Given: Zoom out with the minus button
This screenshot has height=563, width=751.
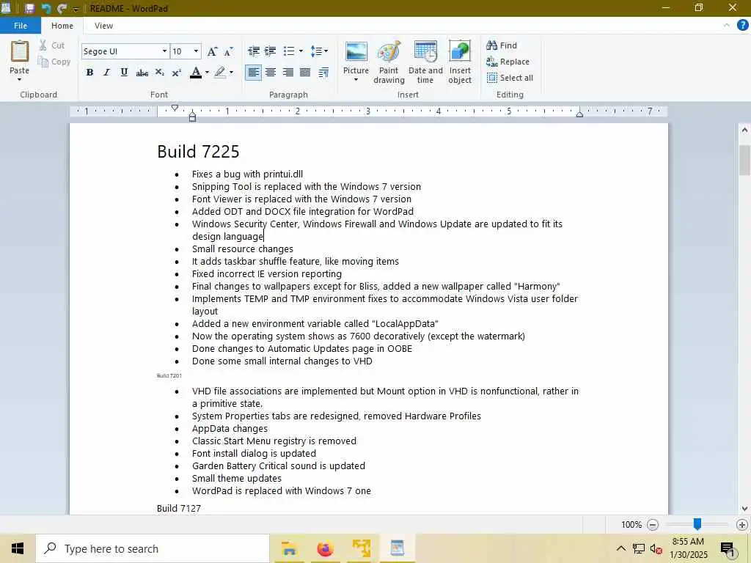Looking at the screenshot, I should coord(652,525).
